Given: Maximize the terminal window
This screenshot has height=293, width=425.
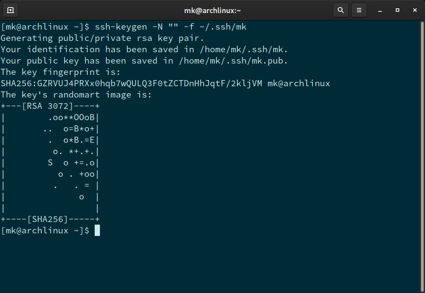Looking at the screenshot, I should [398, 10].
